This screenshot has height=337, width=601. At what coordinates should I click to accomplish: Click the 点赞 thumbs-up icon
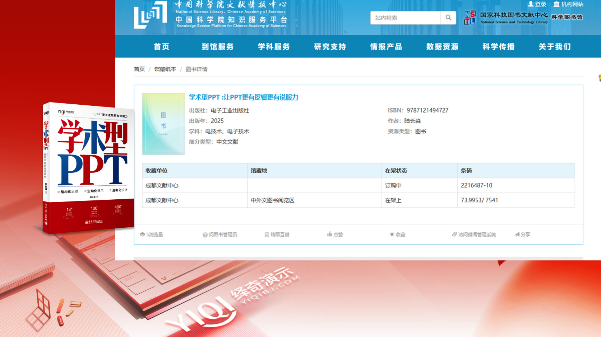329,234
